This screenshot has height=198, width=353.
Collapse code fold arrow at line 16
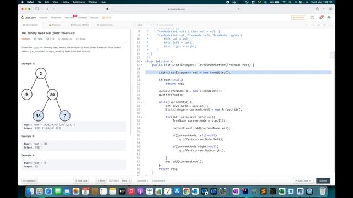coord(142,61)
